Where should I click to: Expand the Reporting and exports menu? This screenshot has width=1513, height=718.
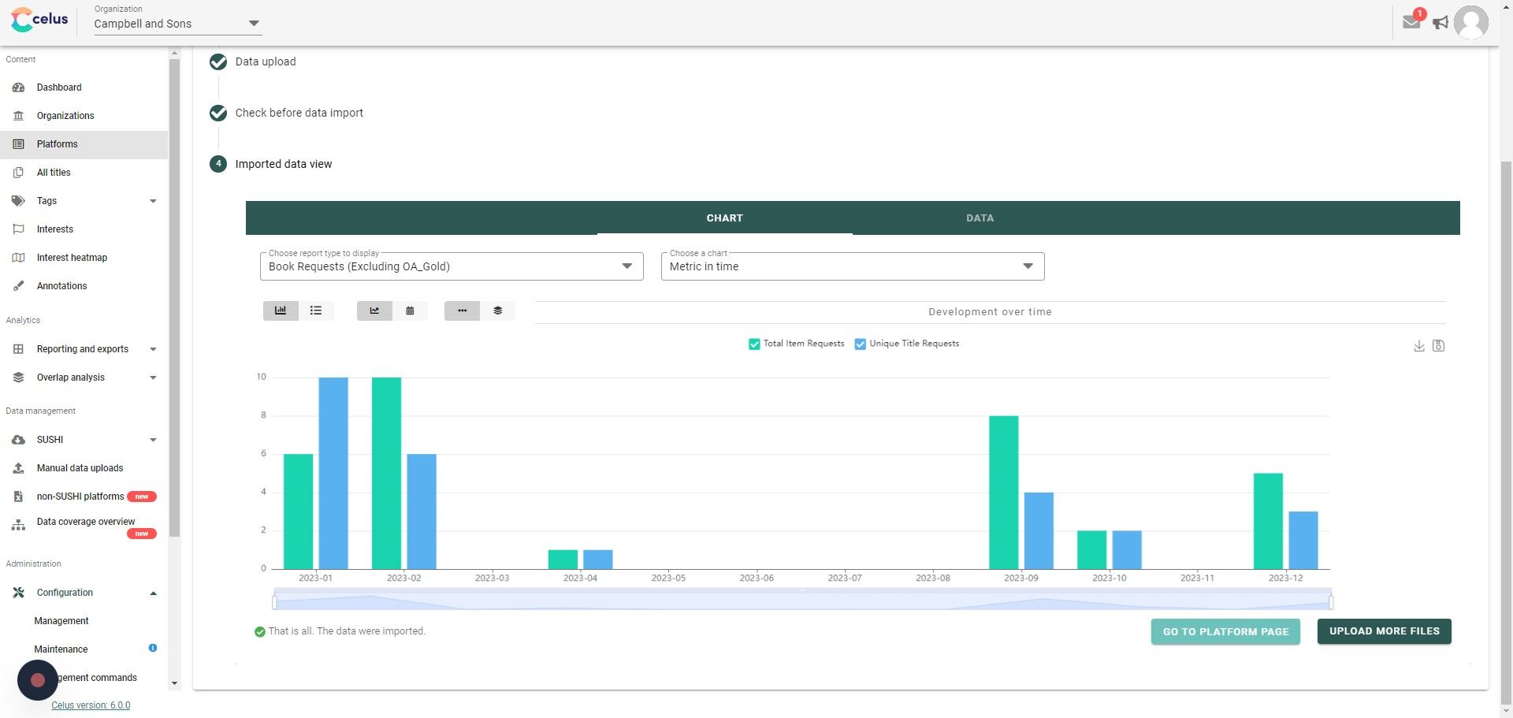(x=83, y=349)
